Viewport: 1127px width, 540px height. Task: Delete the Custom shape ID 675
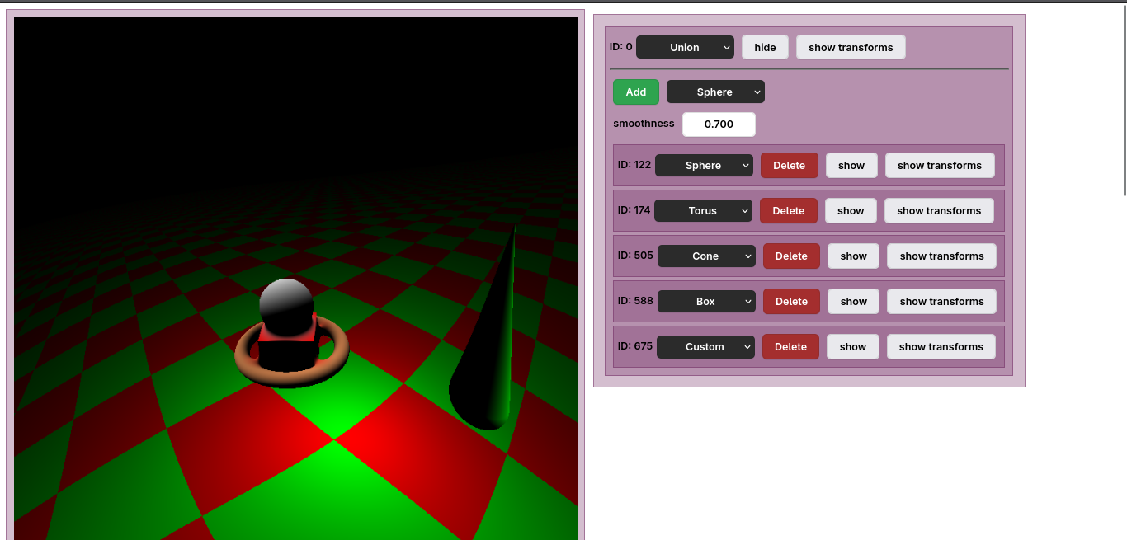tap(790, 346)
